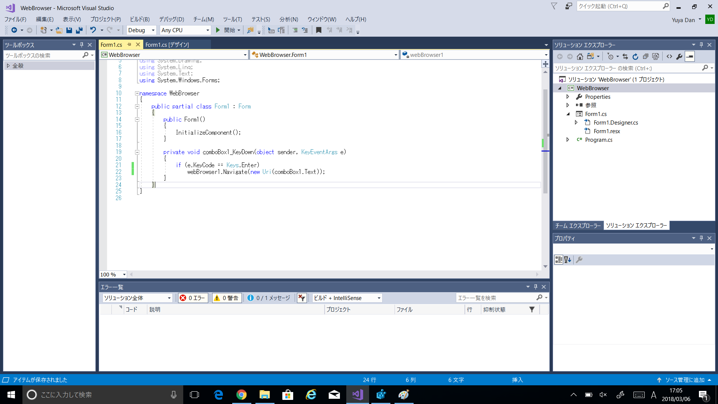Switch to チーム エクスプローラー panel tab
Viewport: 718px width, 404px height.
pos(578,226)
